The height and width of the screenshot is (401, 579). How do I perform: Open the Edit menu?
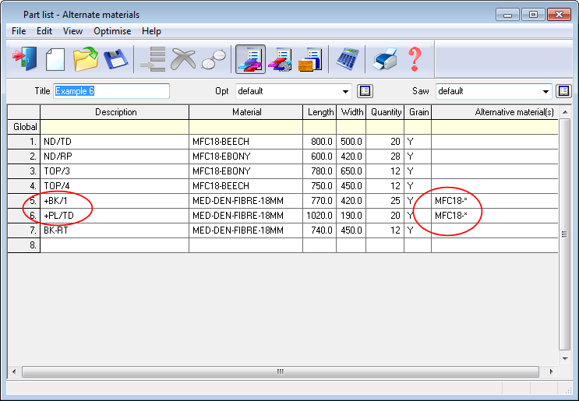44,31
